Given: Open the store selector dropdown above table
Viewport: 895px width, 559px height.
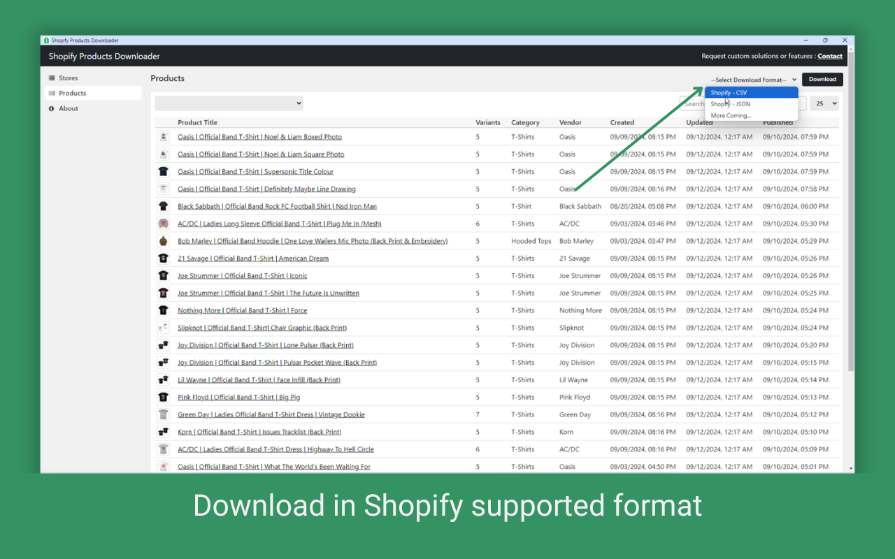Looking at the screenshot, I should click(229, 103).
